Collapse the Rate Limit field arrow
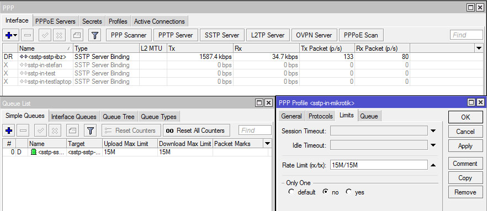The width and height of the screenshot is (487, 211). [433, 165]
